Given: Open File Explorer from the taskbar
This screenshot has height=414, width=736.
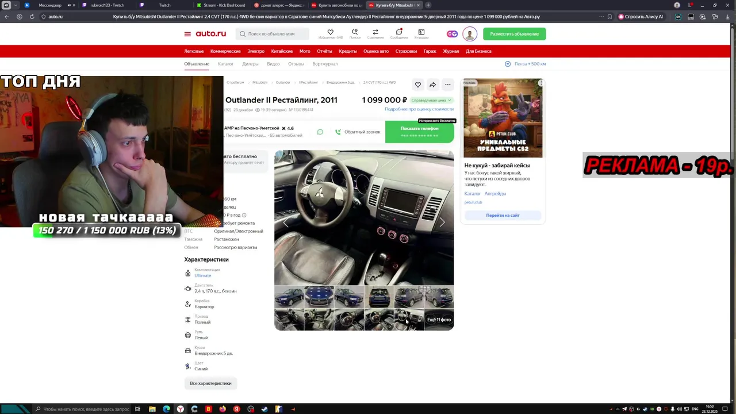Looking at the screenshot, I should (x=152, y=409).
